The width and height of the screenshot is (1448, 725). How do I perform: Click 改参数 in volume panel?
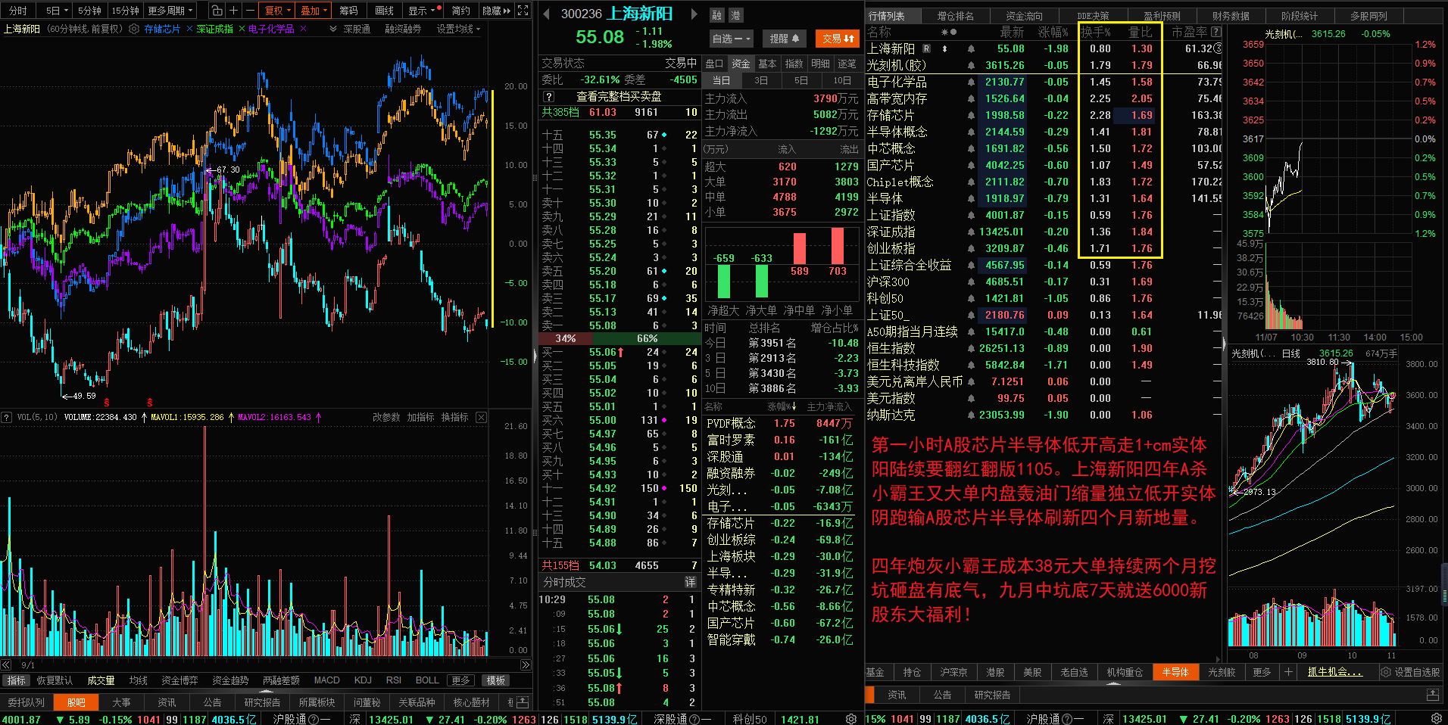tap(385, 417)
